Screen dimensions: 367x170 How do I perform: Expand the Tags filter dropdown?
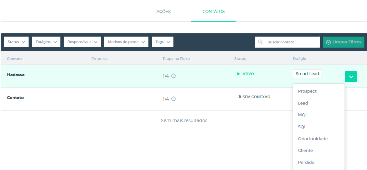(x=163, y=42)
